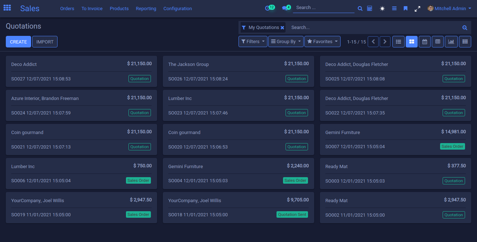Switch to the grid view icon at far right
This screenshot has height=242, width=477.
pyautogui.click(x=465, y=42)
